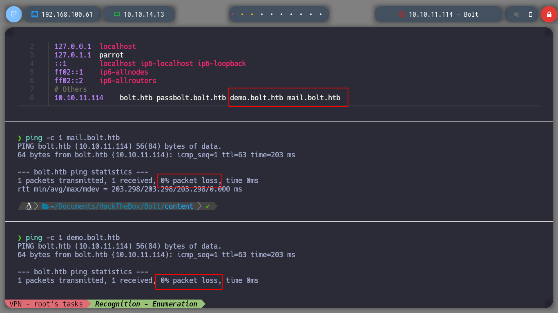Viewport: 558px width, 313px height.
Task: Click line number 8 in gutter
Action: coord(32,98)
